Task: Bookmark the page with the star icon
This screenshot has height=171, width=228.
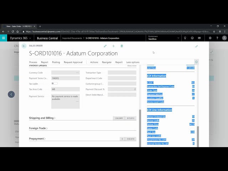Action: [x=214, y=31]
